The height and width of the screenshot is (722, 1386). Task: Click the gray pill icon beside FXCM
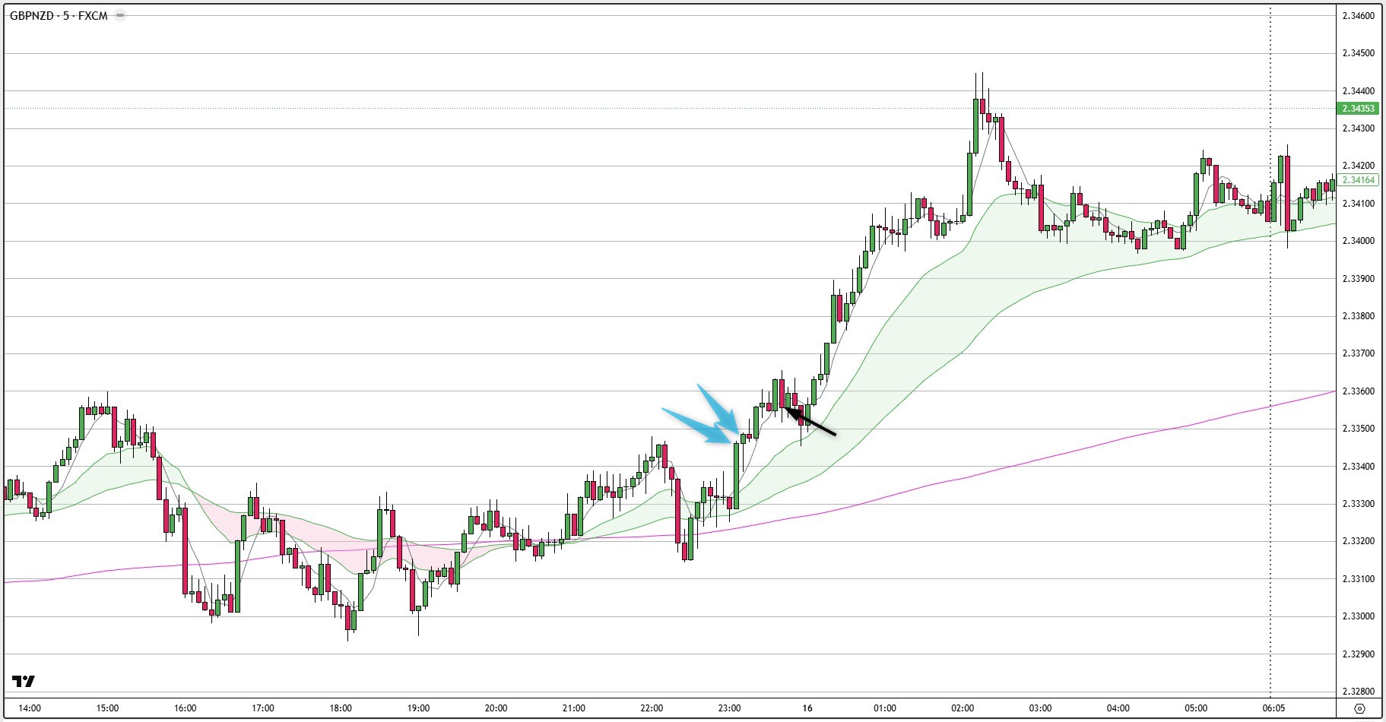click(120, 15)
